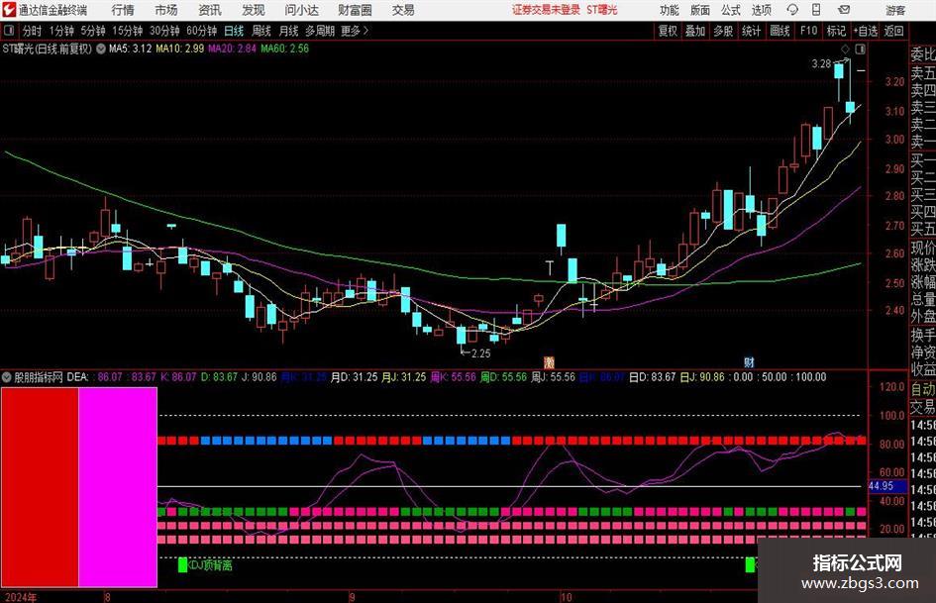Expand 更多 period options chevron
Screen dimensions: 936x603
pos(355,31)
